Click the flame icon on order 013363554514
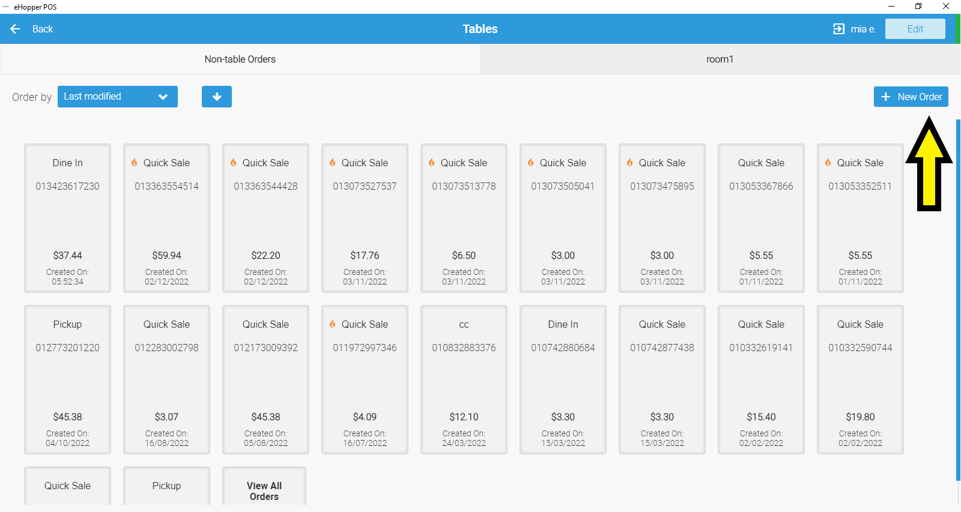 coord(135,163)
